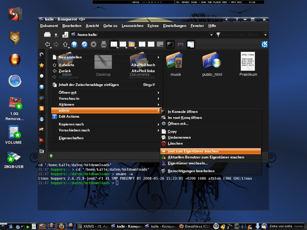This screenshot has width=307, height=230.
Task: Select root zum Eigentümer machen
Action: (x=211, y=151)
